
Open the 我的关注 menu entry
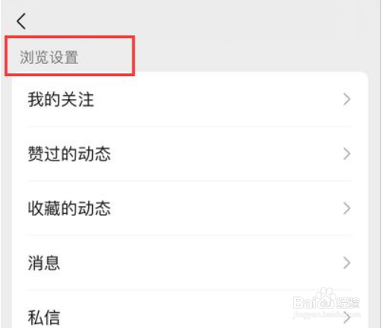[x=189, y=99]
